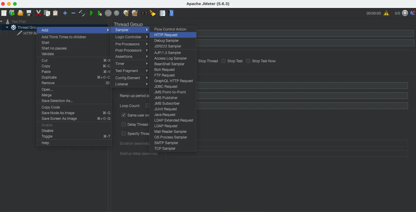This screenshot has height=212, width=416.
Task: Open the Logic Controller submenu
Action: click(x=130, y=37)
